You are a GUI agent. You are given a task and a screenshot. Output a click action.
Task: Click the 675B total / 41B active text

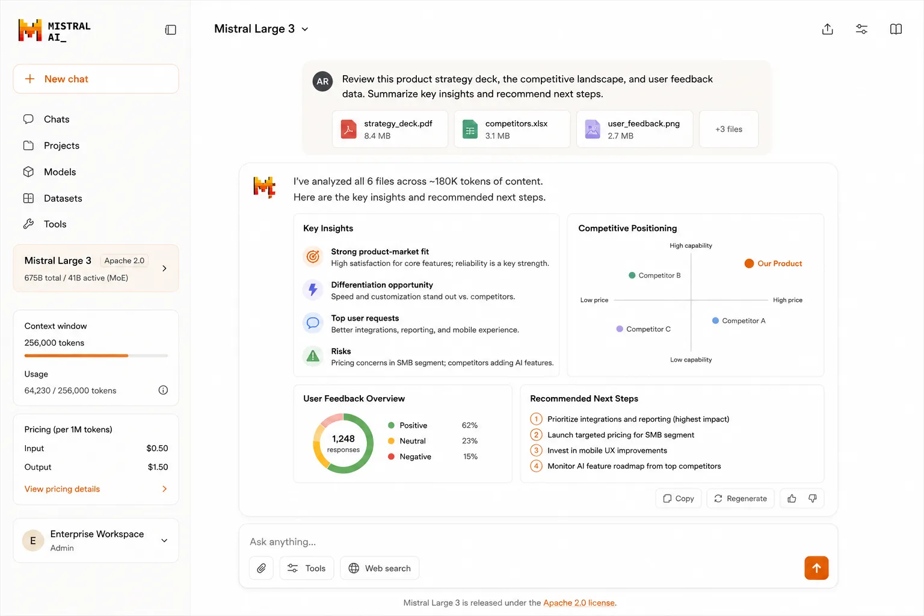click(76, 278)
